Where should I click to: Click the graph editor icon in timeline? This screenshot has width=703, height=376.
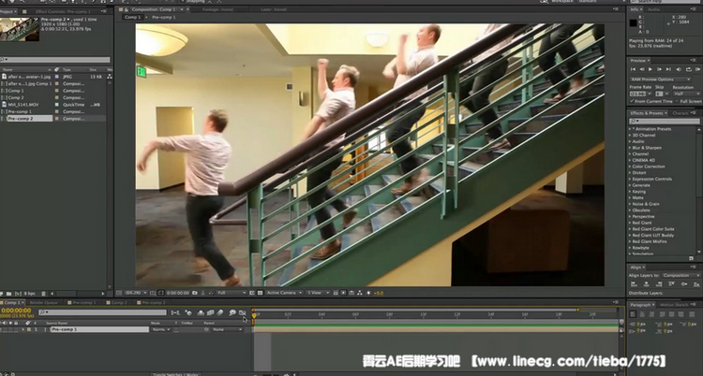click(242, 312)
